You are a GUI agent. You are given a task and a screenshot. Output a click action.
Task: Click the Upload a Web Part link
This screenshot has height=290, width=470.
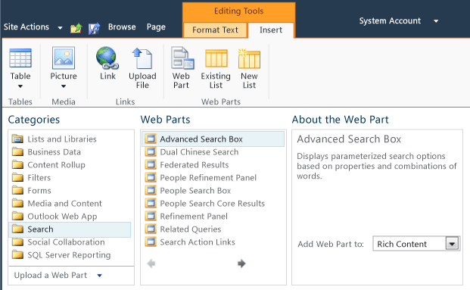51,275
